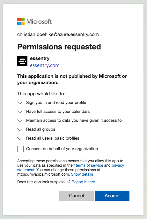The width and height of the screenshot is (147, 219).
Task: Expand 'Maintain access to data' permission chevron
Action: point(20,121)
